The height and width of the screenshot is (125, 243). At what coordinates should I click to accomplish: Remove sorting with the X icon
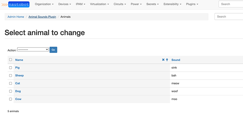tap(163, 60)
